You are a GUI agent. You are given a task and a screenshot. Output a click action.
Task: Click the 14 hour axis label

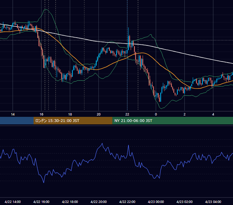point(13,114)
